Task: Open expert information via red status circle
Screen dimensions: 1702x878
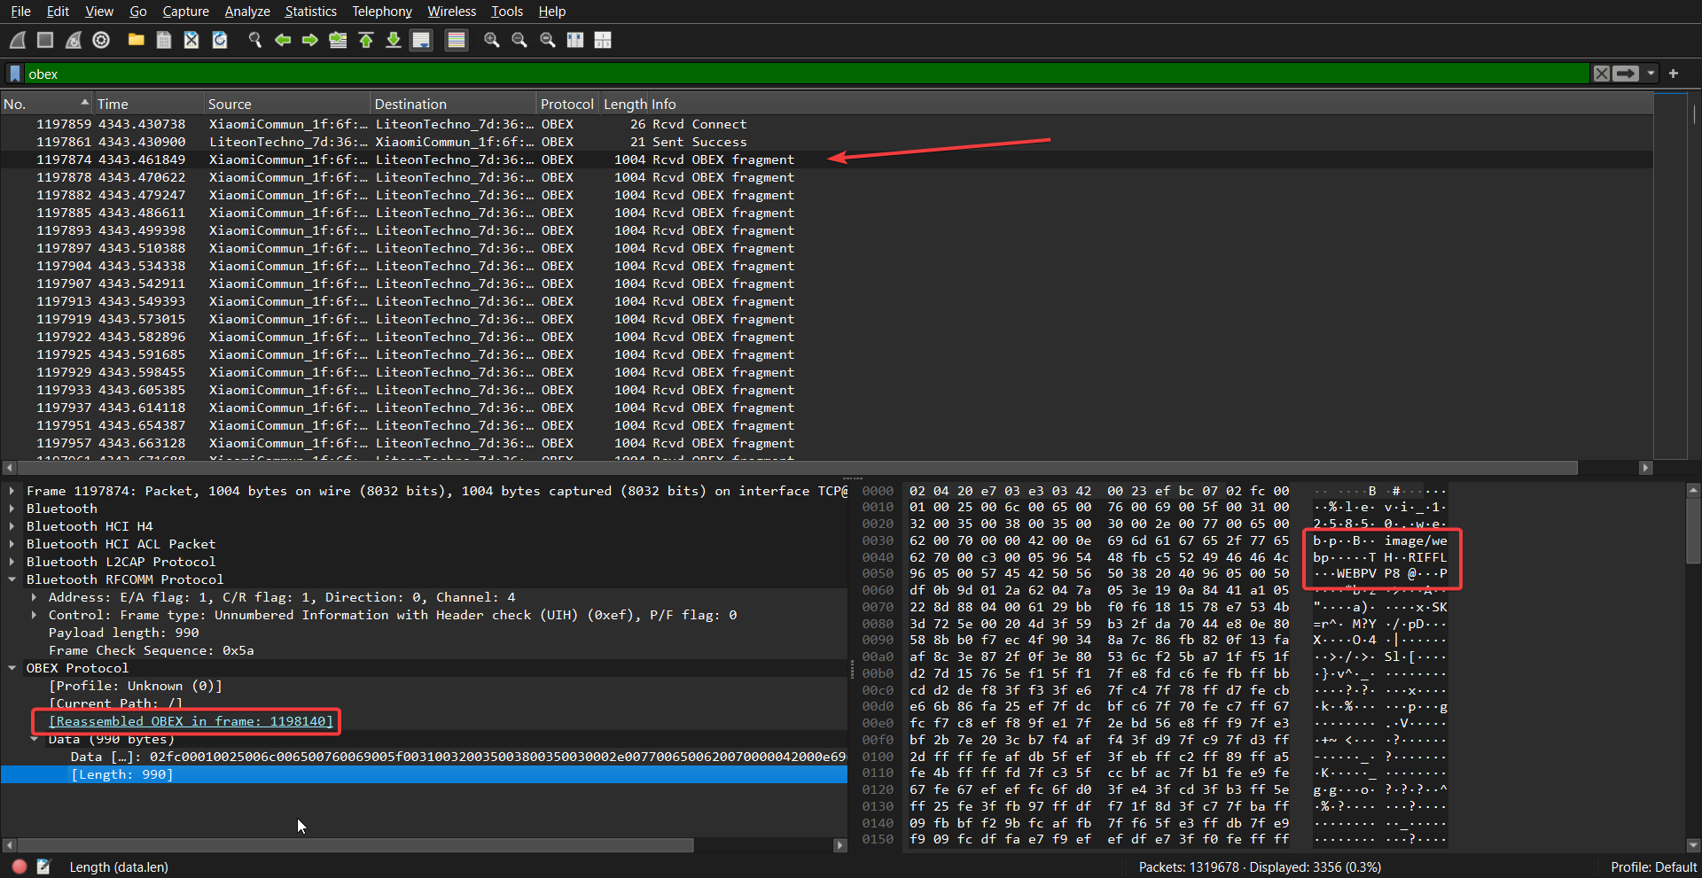Action: (x=20, y=866)
